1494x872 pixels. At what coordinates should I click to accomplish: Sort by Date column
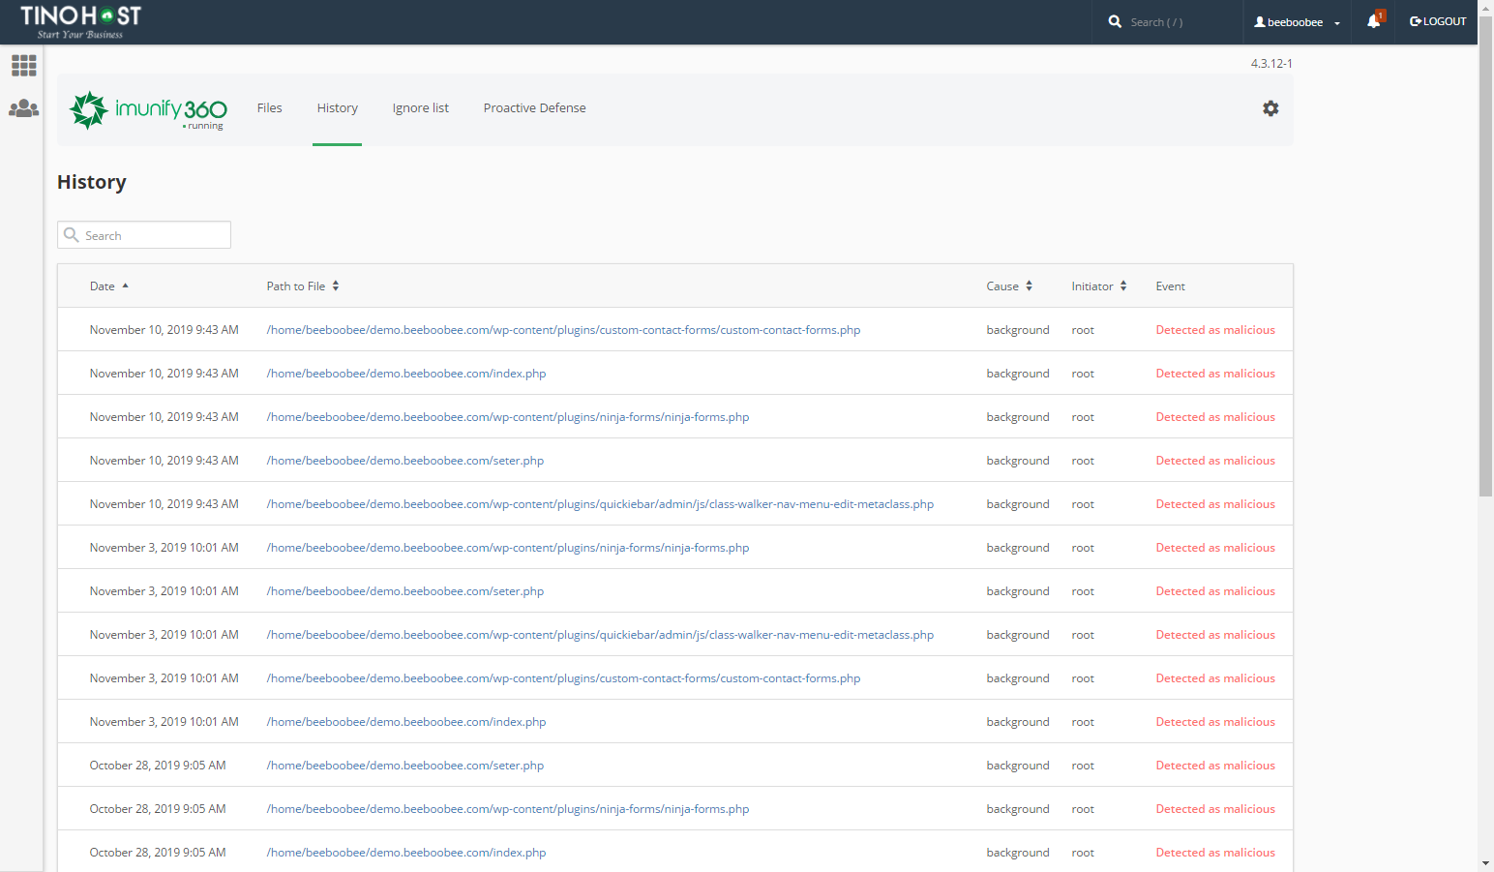tap(108, 286)
